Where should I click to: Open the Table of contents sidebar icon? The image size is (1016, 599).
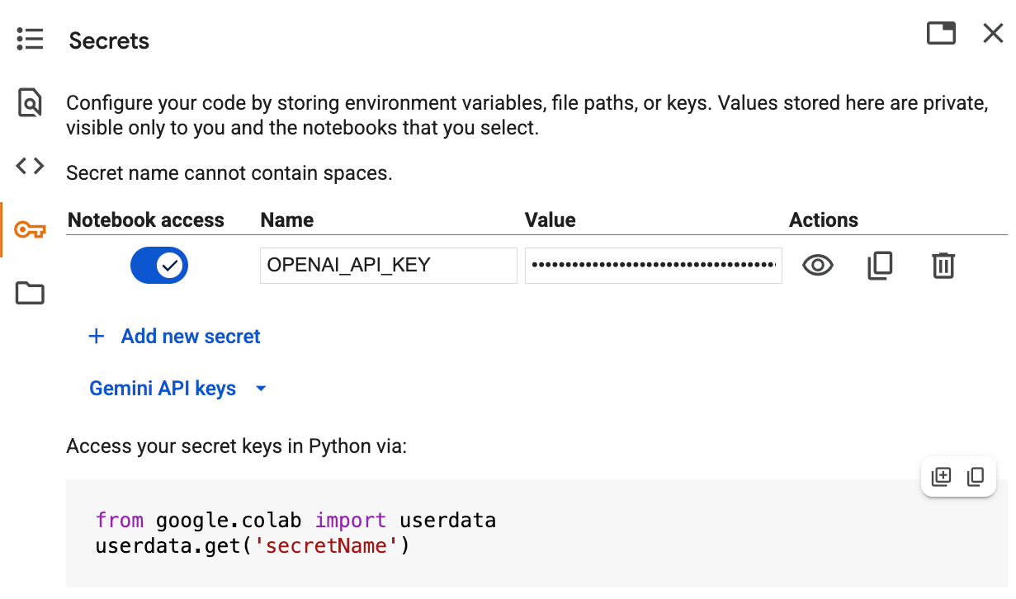tap(30, 39)
